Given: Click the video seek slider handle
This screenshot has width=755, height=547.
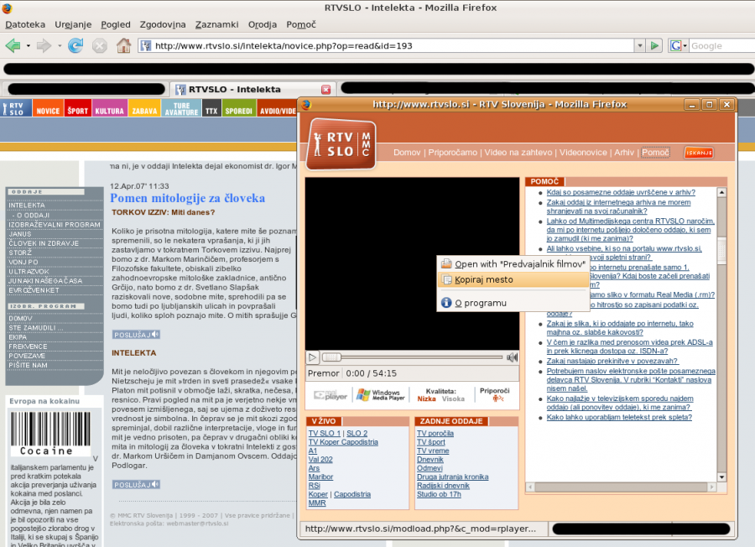Looking at the screenshot, I should [x=331, y=357].
